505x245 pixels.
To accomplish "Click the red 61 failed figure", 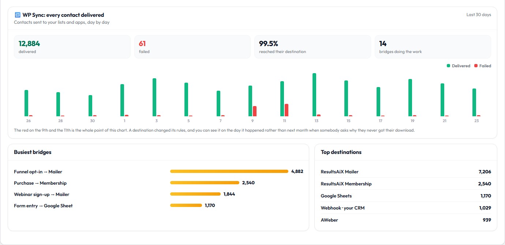I will click(142, 44).
